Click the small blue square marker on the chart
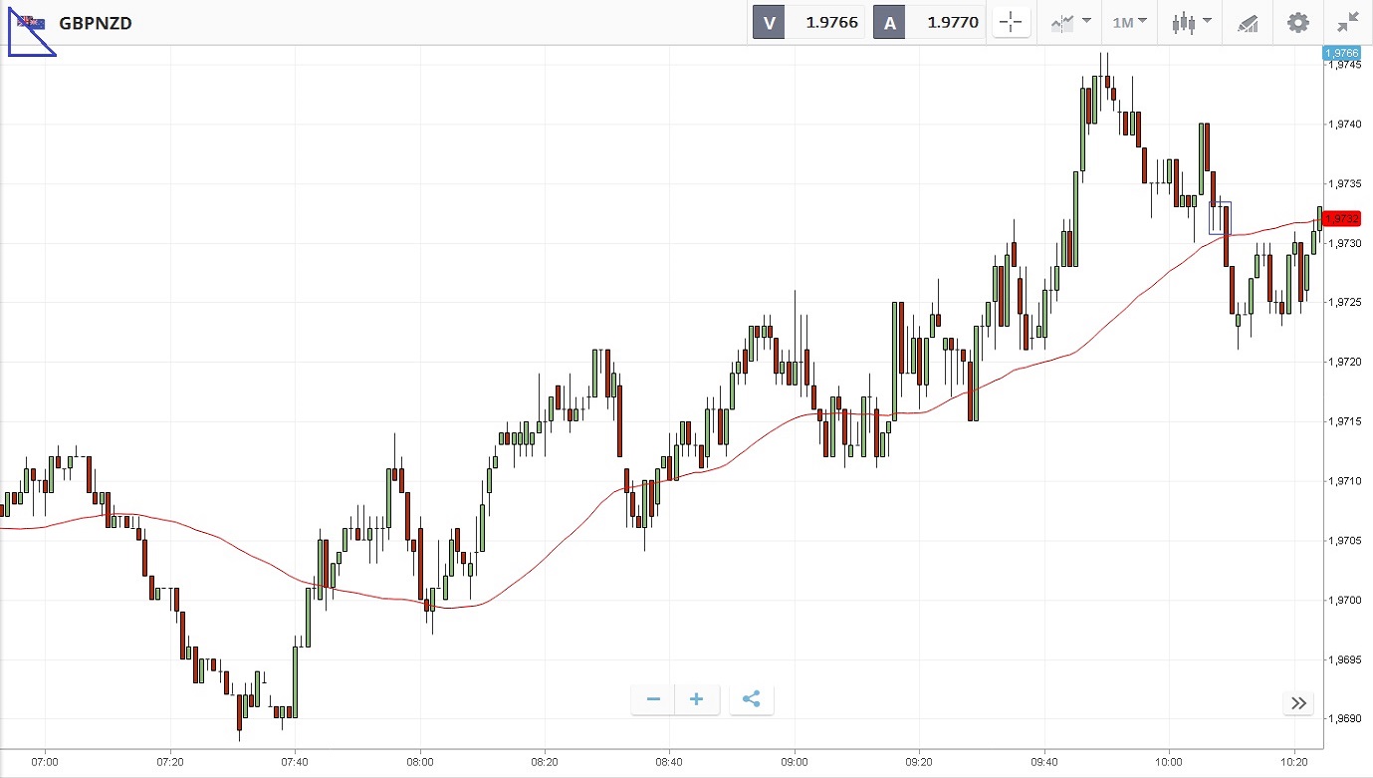The image size is (1373, 778). pyautogui.click(x=1220, y=217)
